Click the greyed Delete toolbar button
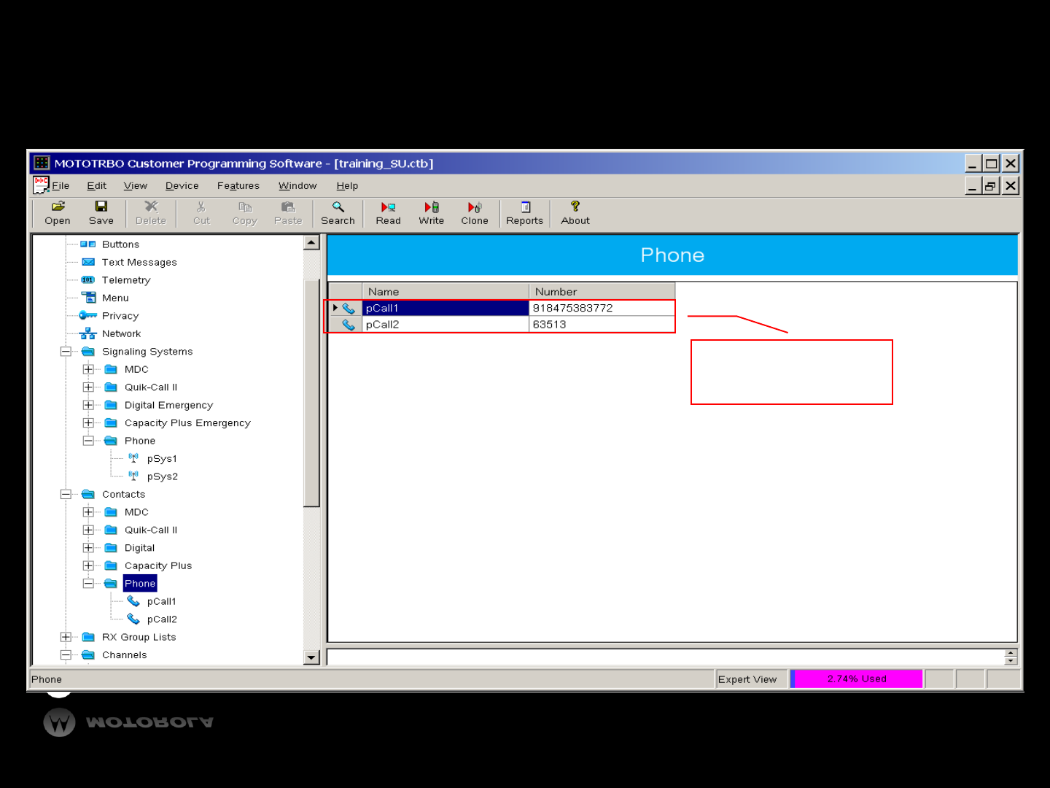 (x=151, y=213)
